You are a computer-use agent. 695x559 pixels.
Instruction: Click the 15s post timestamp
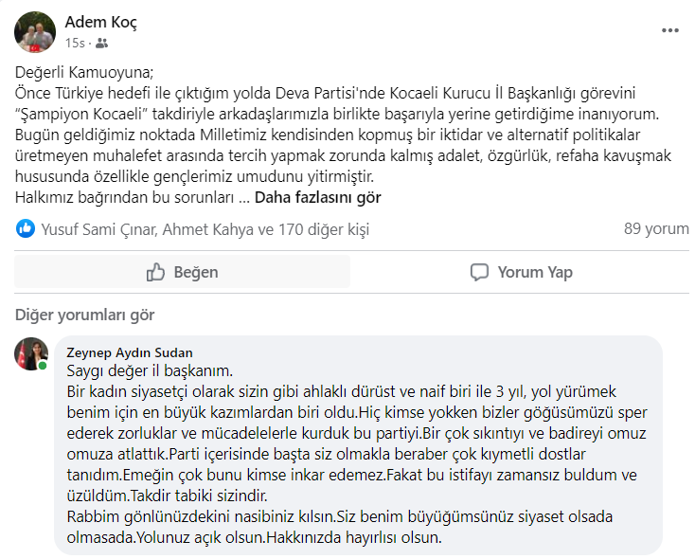76,44
